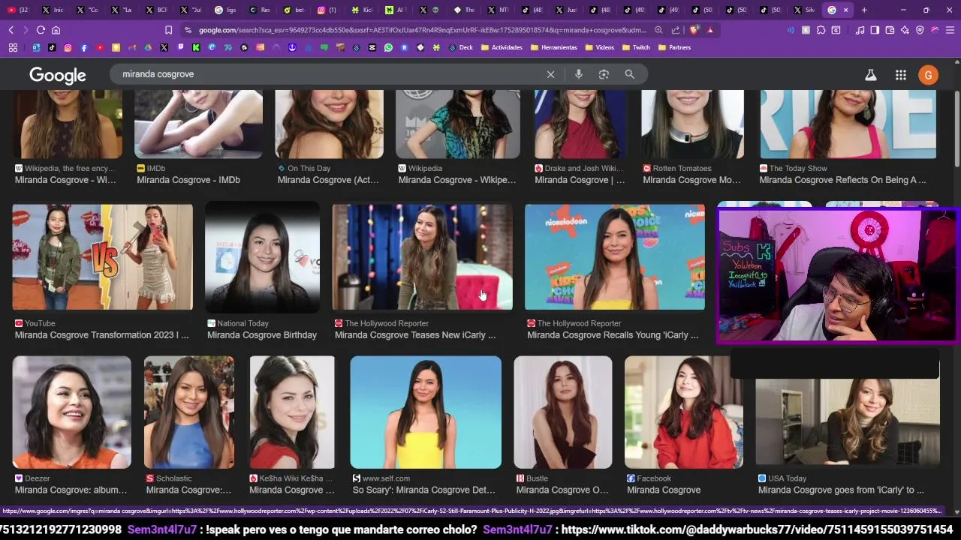Open the apps grid bookmark icon
Viewport: 961px width, 540px height.
[13, 47]
